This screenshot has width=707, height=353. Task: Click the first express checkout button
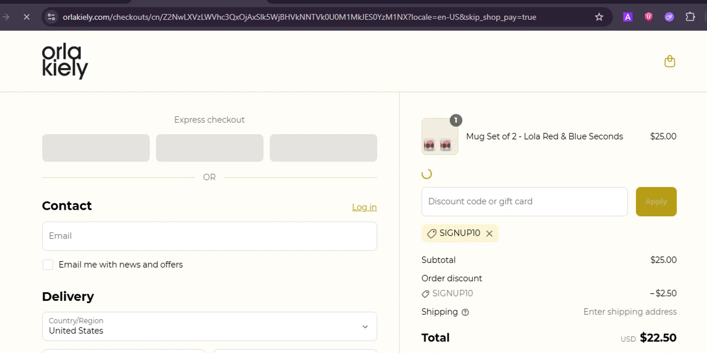tap(96, 148)
